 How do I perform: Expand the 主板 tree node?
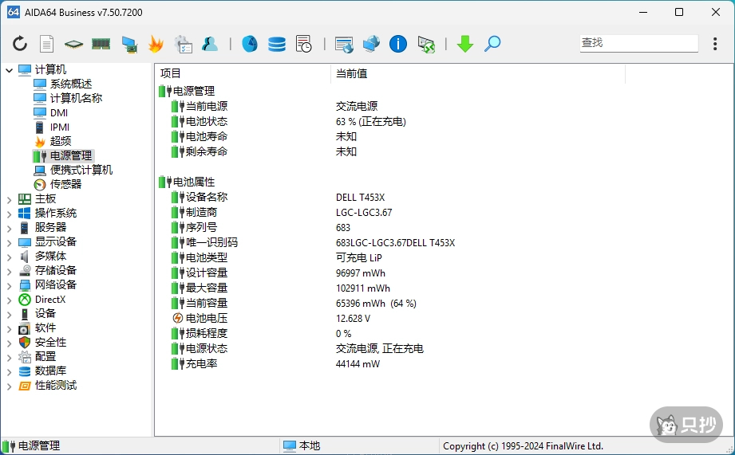9,199
